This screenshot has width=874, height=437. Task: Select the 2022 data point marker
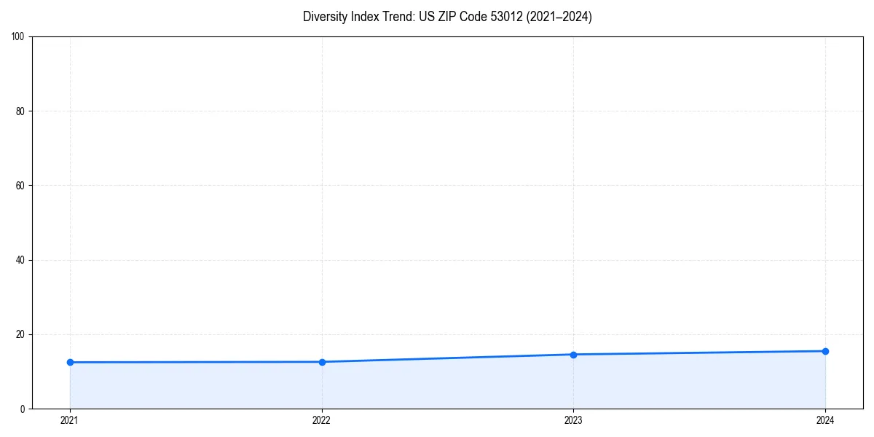coord(322,361)
